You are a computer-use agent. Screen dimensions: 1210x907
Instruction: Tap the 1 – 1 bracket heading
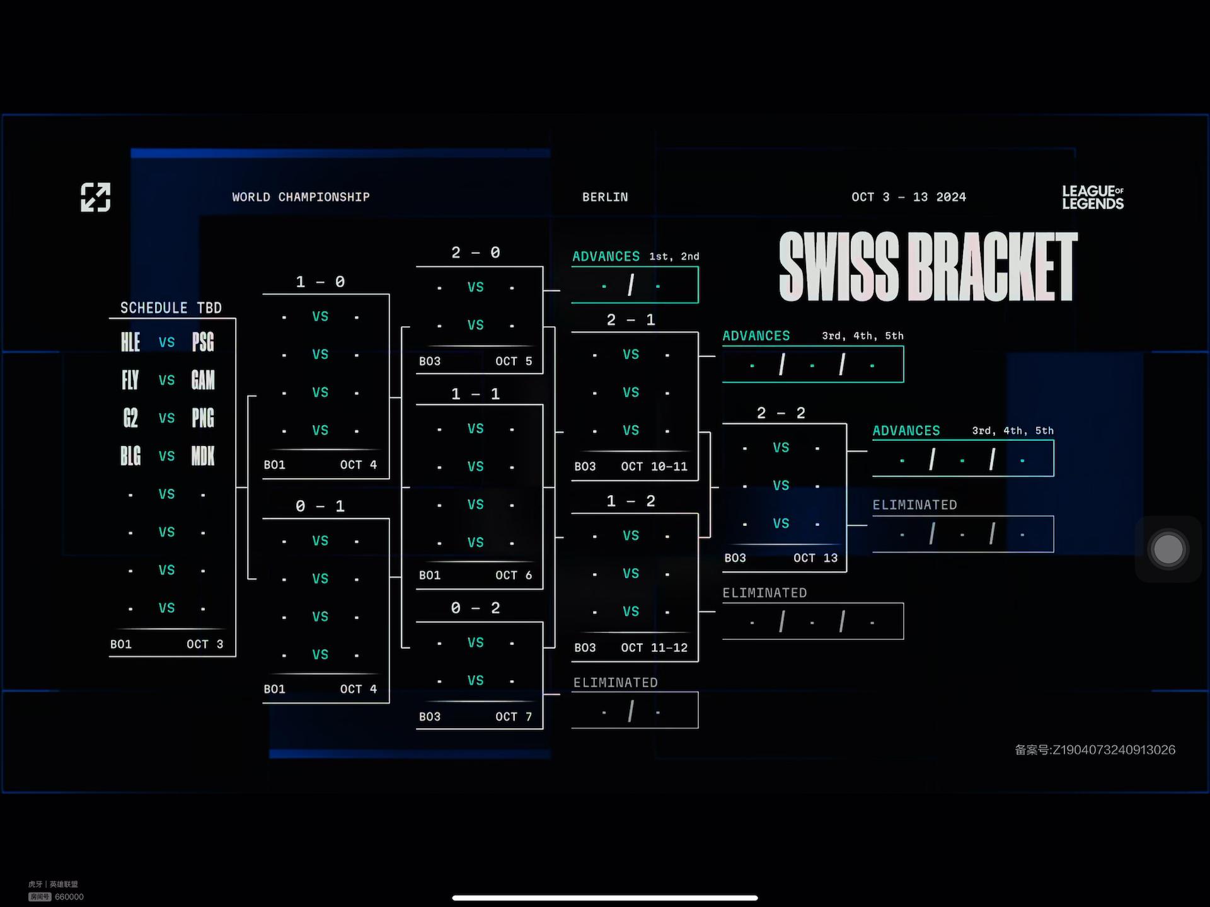click(476, 394)
